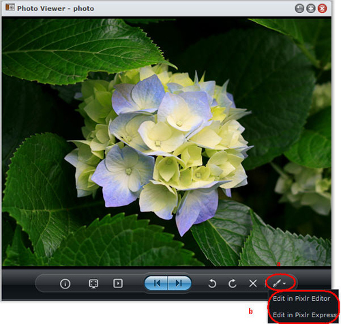Viewport: 341px width, 324px height.
Task: Select the 'Photo Viewer - photo' title text
Action: tap(55, 9)
